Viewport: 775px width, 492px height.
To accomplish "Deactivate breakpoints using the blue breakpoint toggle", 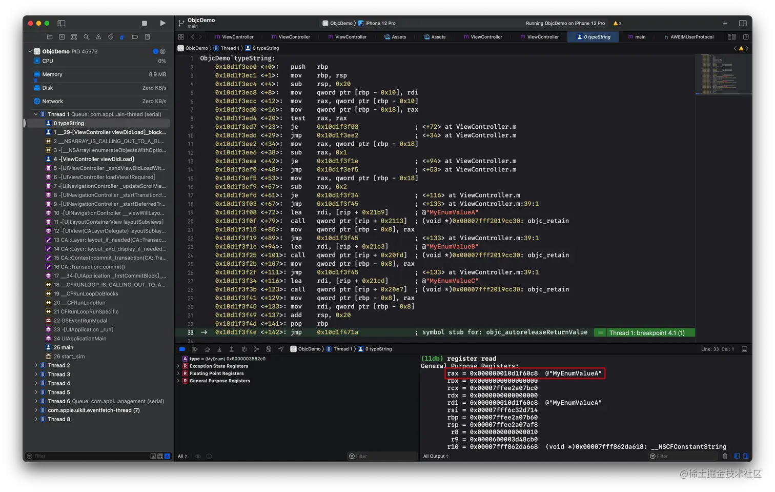I will pyautogui.click(x=182, y=349).
